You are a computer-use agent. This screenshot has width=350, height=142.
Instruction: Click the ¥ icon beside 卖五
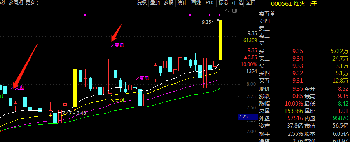click(273, 14)
